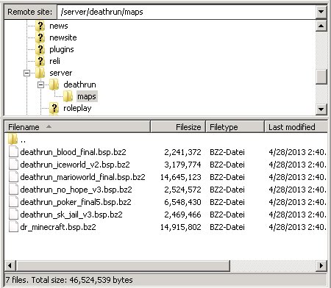Image resolution: width=331 pixels, height=288 pixels.
Task: Select the dr_minecraft.bsp.bz2 file icon
Action: point(13,227)
